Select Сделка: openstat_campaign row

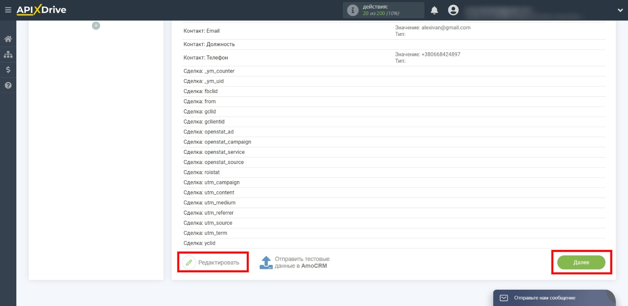click(x=394, y=142)
